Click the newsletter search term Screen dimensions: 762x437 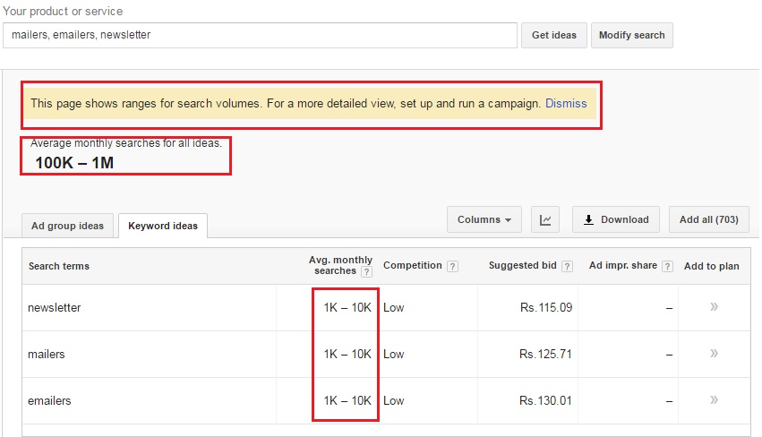[x=55, y=307]
